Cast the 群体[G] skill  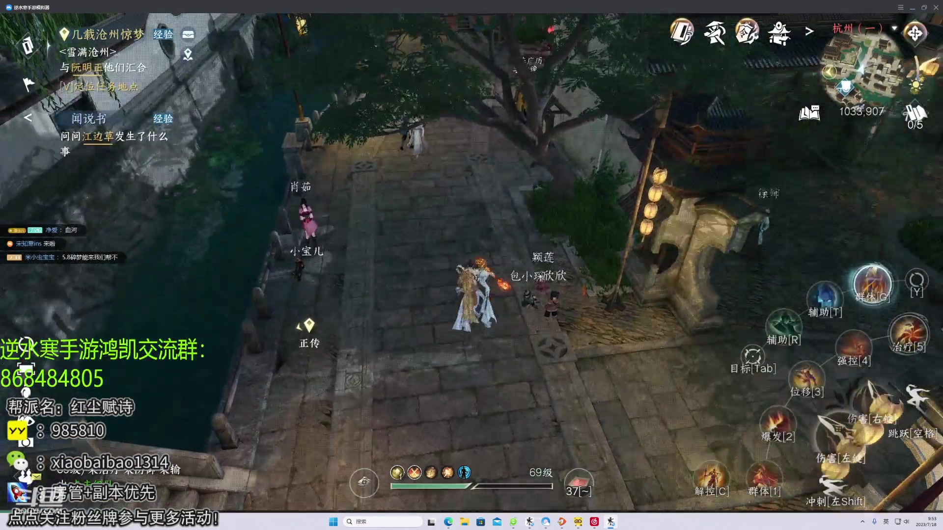pos(872,285)
